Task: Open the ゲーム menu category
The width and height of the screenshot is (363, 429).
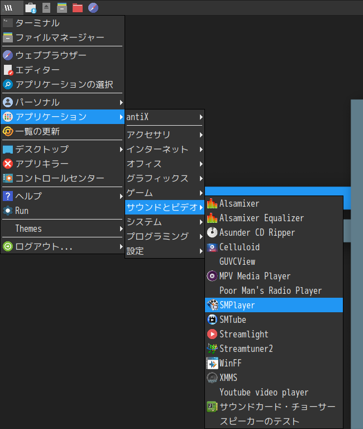Action: tap(165, 193)
